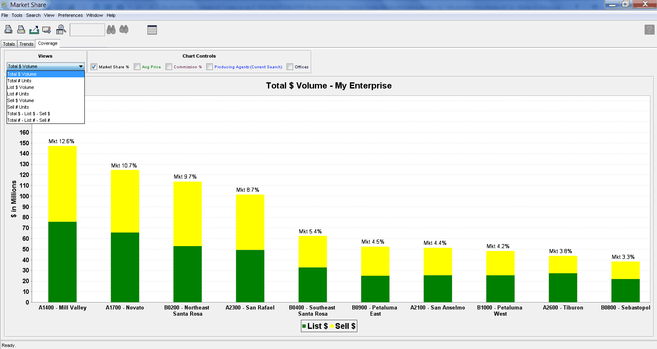Enable the Commission % checkbox
Screen dimensions: 657x349
tap(169, 67)
